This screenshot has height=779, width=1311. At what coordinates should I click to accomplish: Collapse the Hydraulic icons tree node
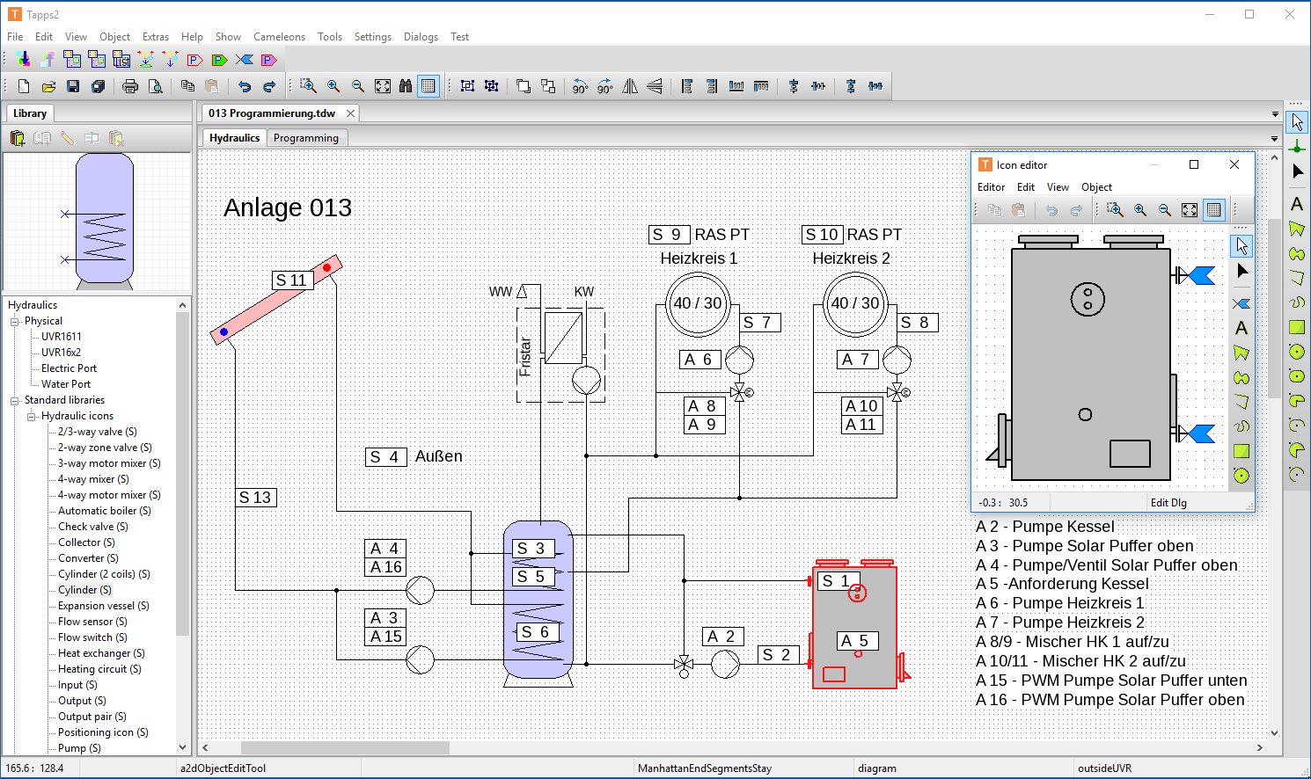click(32, 416)
